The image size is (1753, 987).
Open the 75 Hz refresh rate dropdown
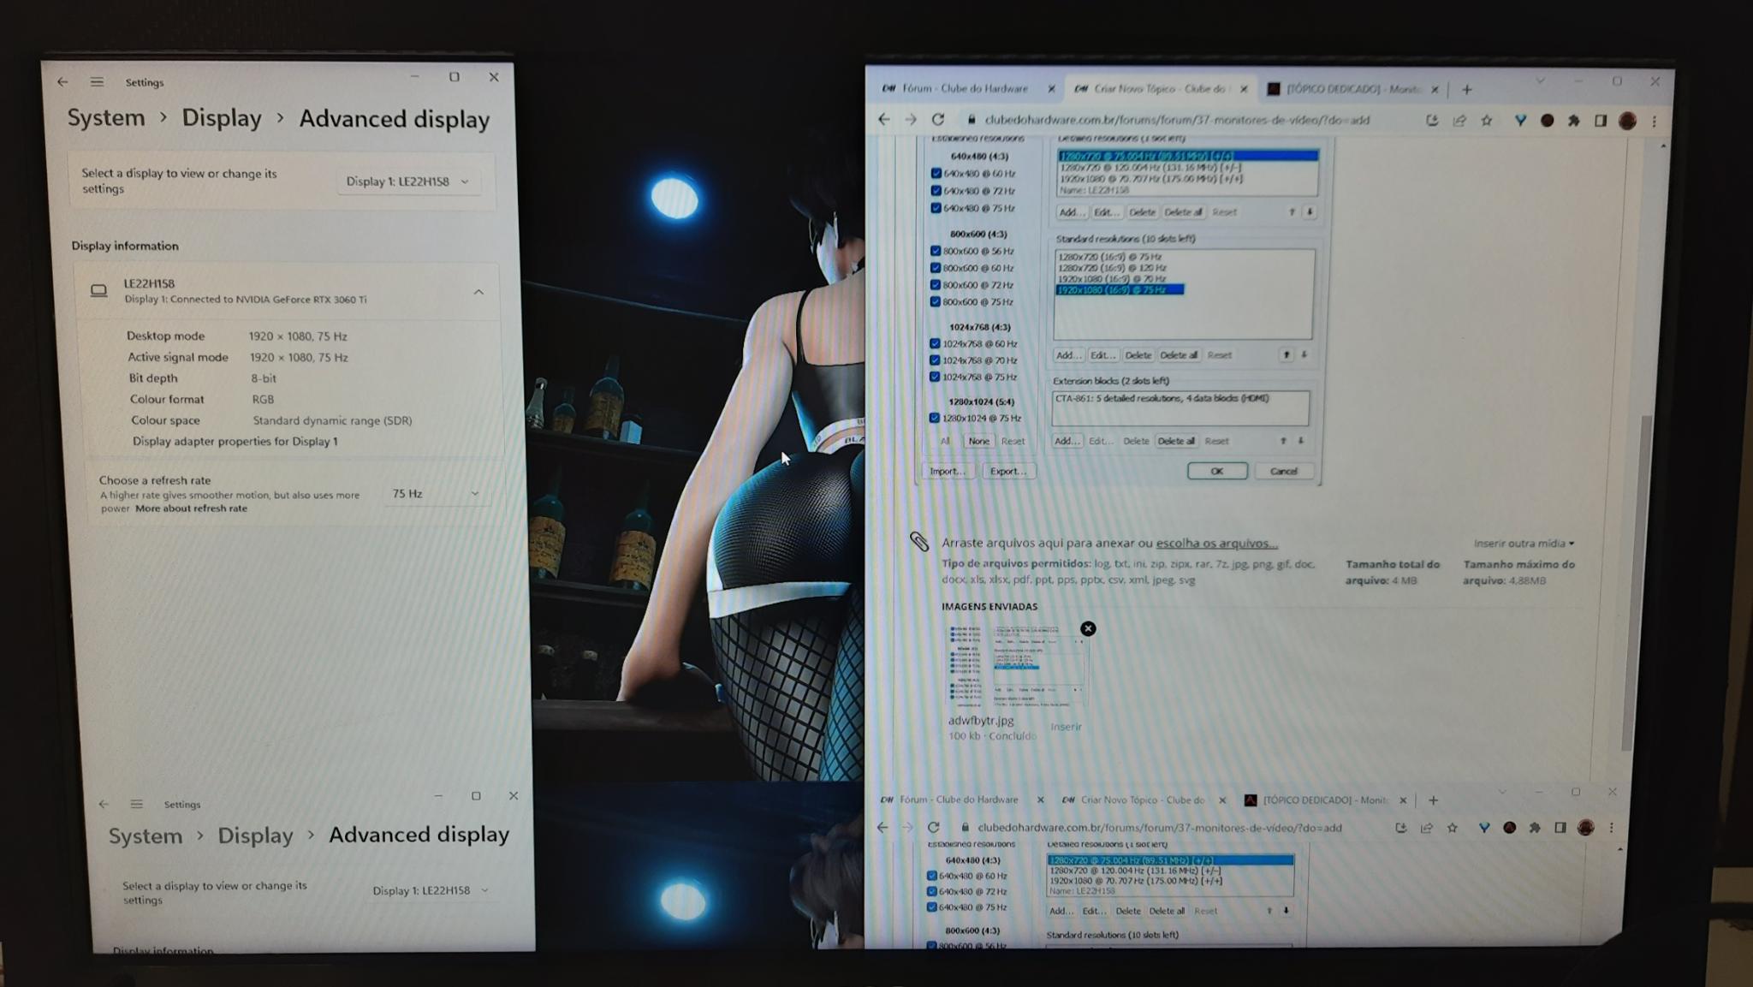point(435,494)
